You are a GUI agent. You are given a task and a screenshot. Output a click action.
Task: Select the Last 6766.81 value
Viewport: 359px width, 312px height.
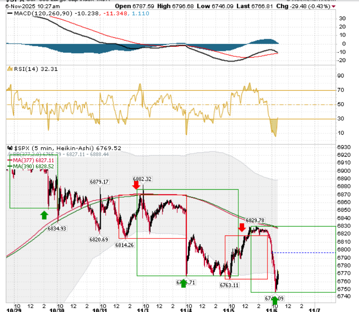(255, 6)
